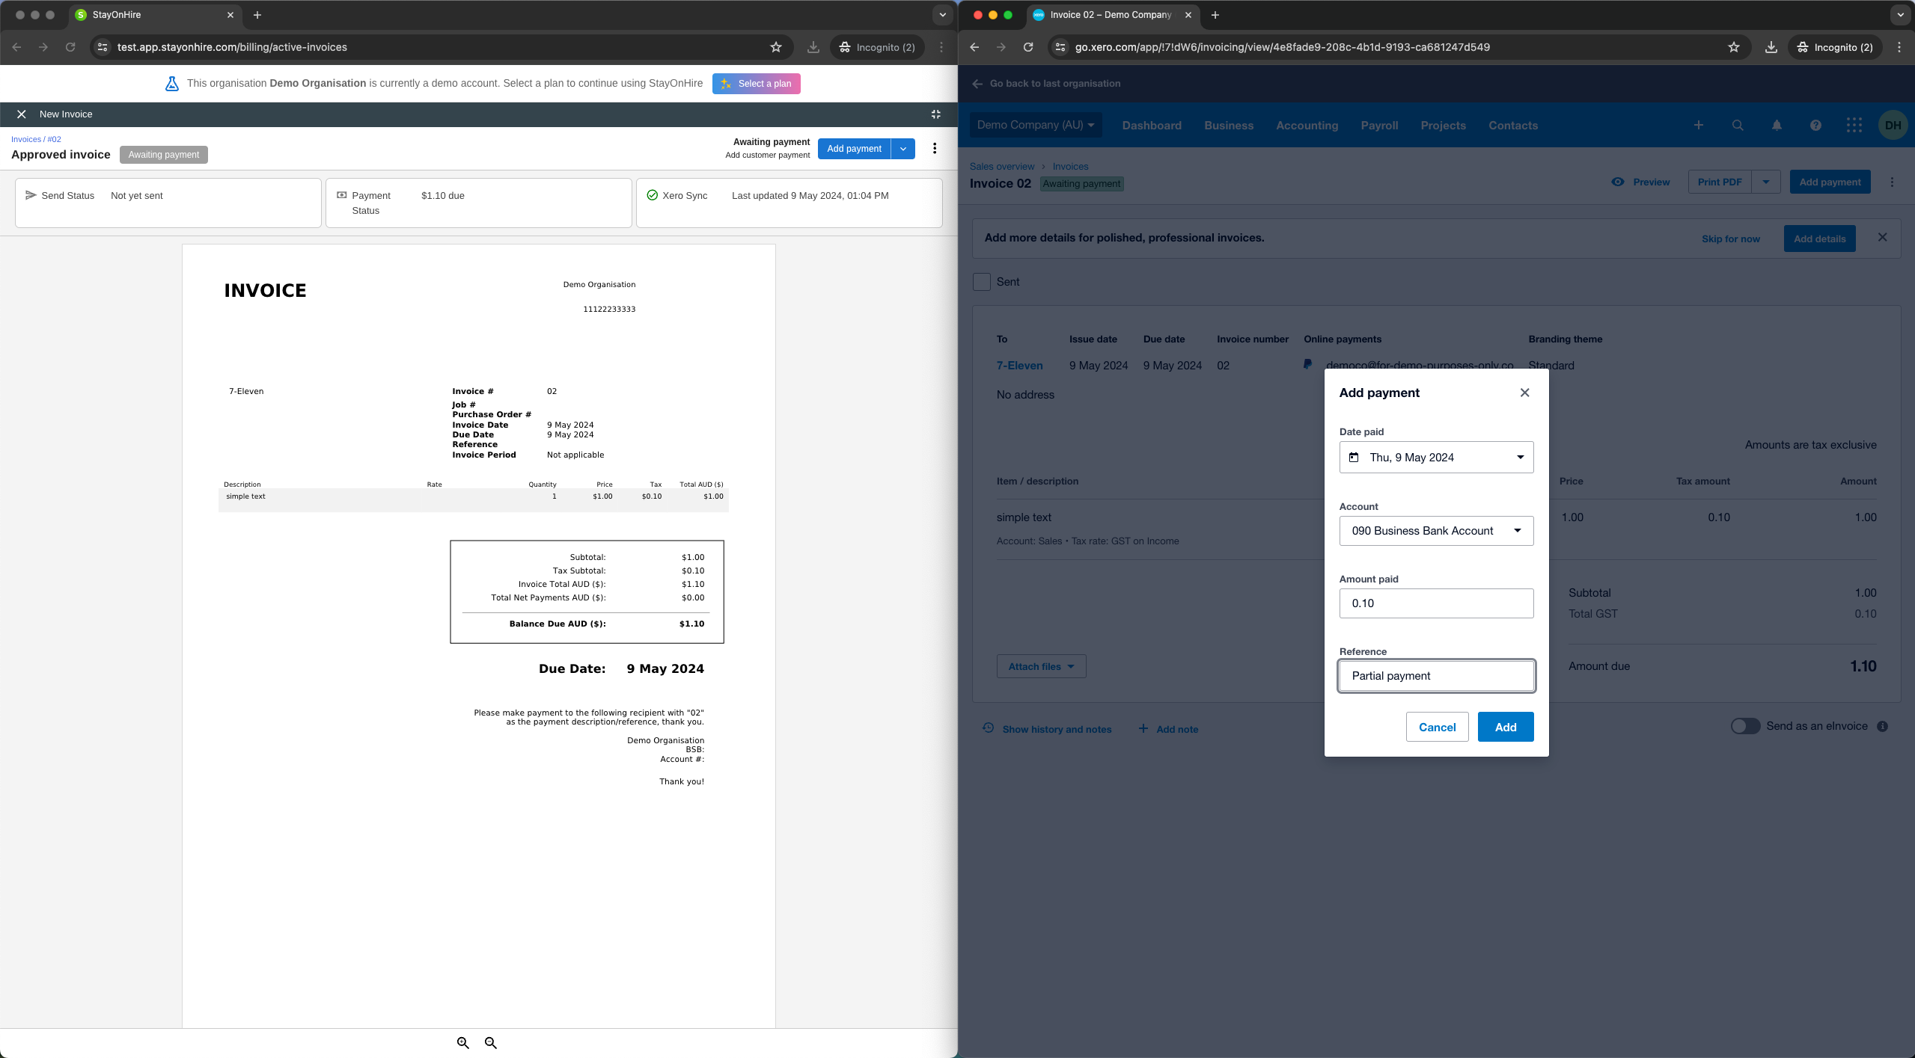This screenshot has height=1058, width=1915.
Task: Open the Xero search magnifier icon
Action: pyautogui.click(x=1738, y=126)
